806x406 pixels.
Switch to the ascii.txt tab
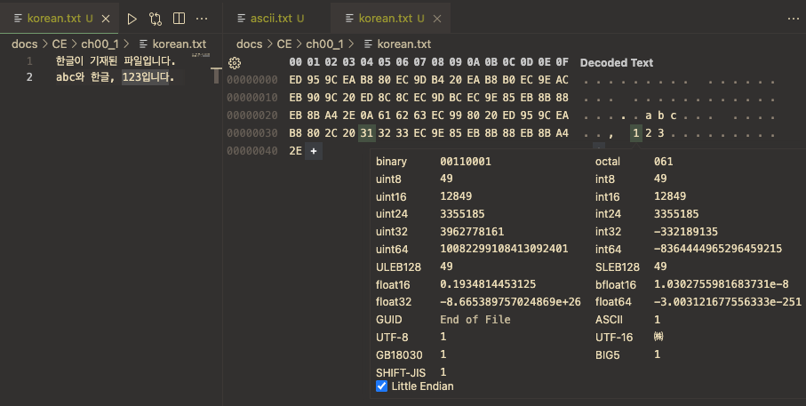tap(271, 19)
